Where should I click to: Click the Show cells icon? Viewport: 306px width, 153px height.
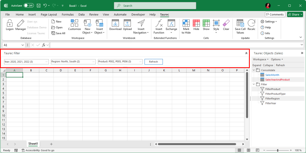[x=206, y=23]
